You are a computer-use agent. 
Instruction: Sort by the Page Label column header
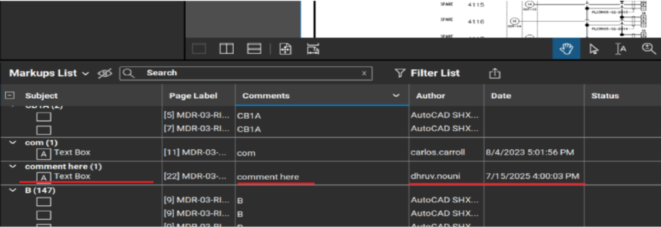click(193, 96)
